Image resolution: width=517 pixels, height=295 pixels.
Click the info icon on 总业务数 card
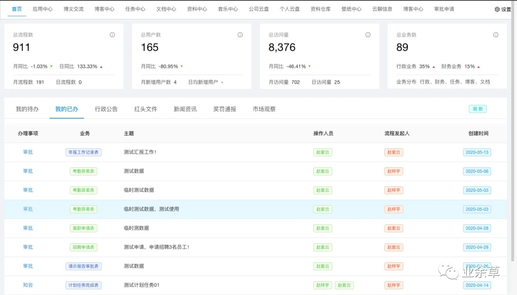tap(496, 35)
